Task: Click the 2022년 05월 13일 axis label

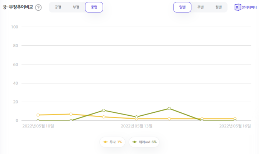Action: click(x=137, y=126)
